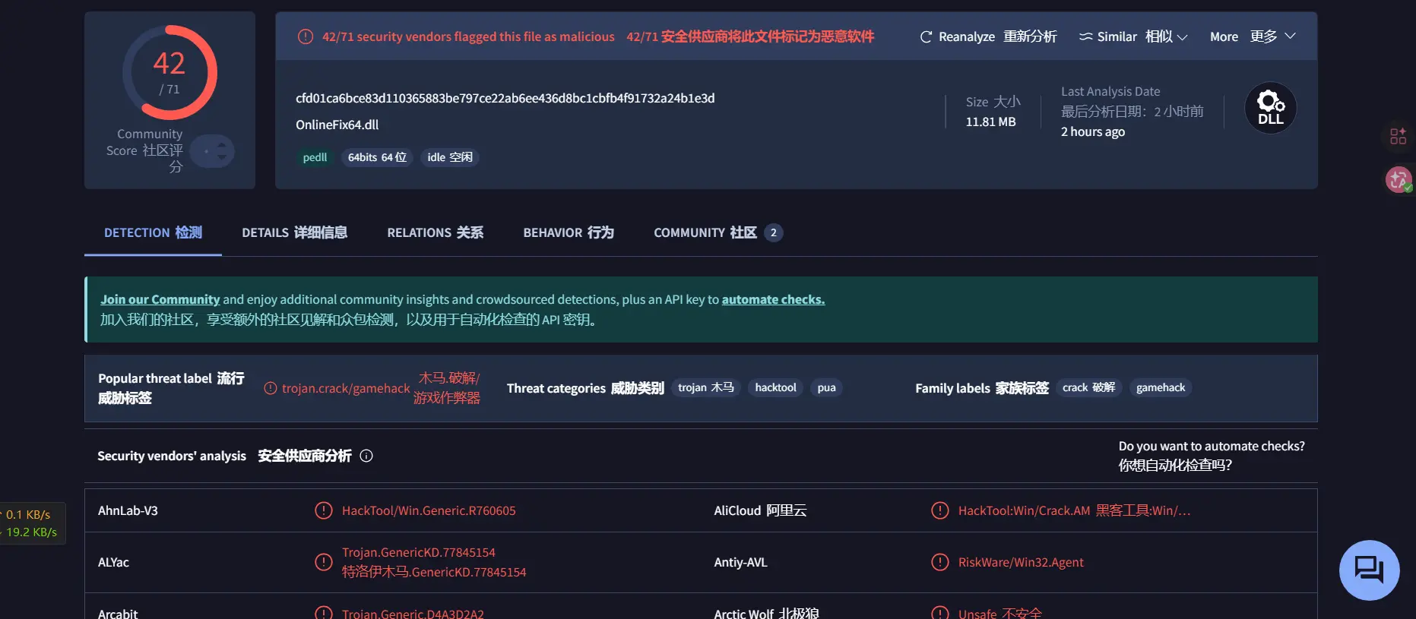
Task: Switch to the DETECTION tab
Action: [153, 232]
